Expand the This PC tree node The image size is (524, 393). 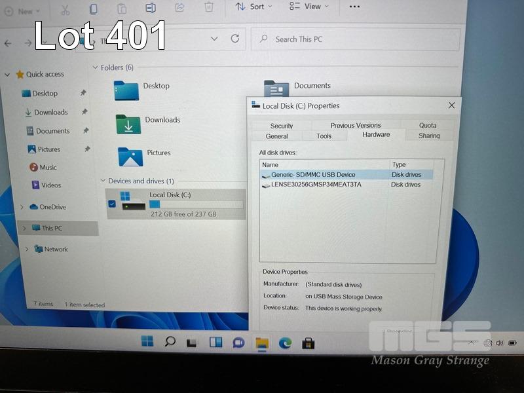[24, 228]
